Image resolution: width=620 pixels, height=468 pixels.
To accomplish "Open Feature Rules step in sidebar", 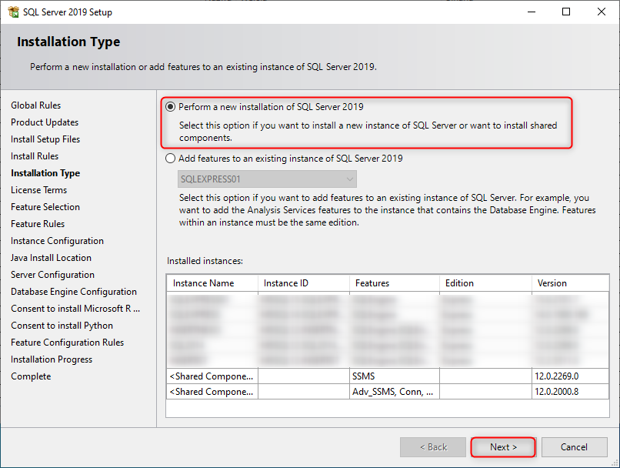I will coord(38,224).
